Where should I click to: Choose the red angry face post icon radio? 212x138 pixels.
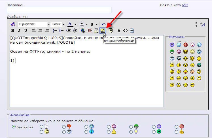176,127
